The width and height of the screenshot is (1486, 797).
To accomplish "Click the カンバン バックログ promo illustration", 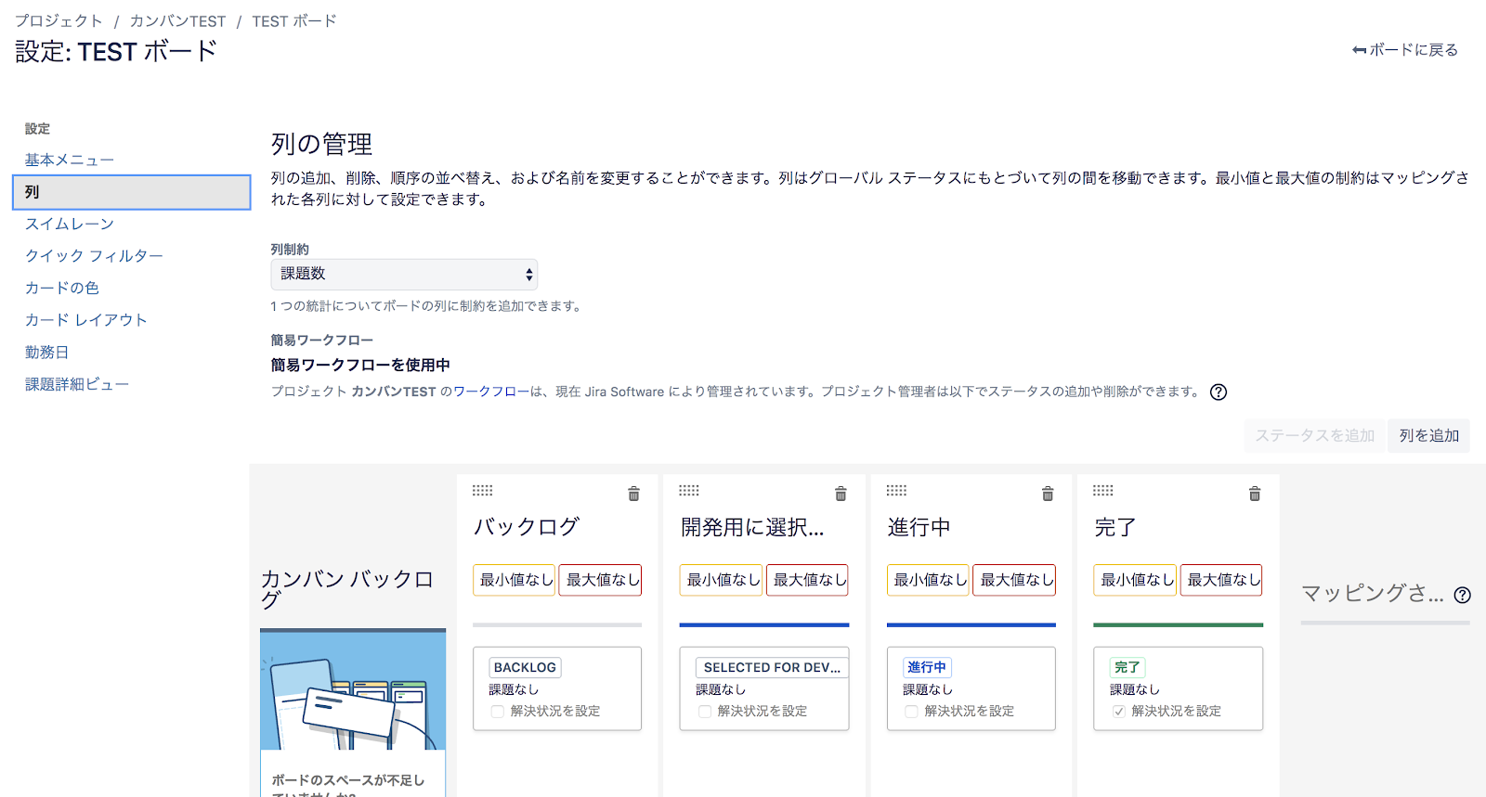I will 353,690.
